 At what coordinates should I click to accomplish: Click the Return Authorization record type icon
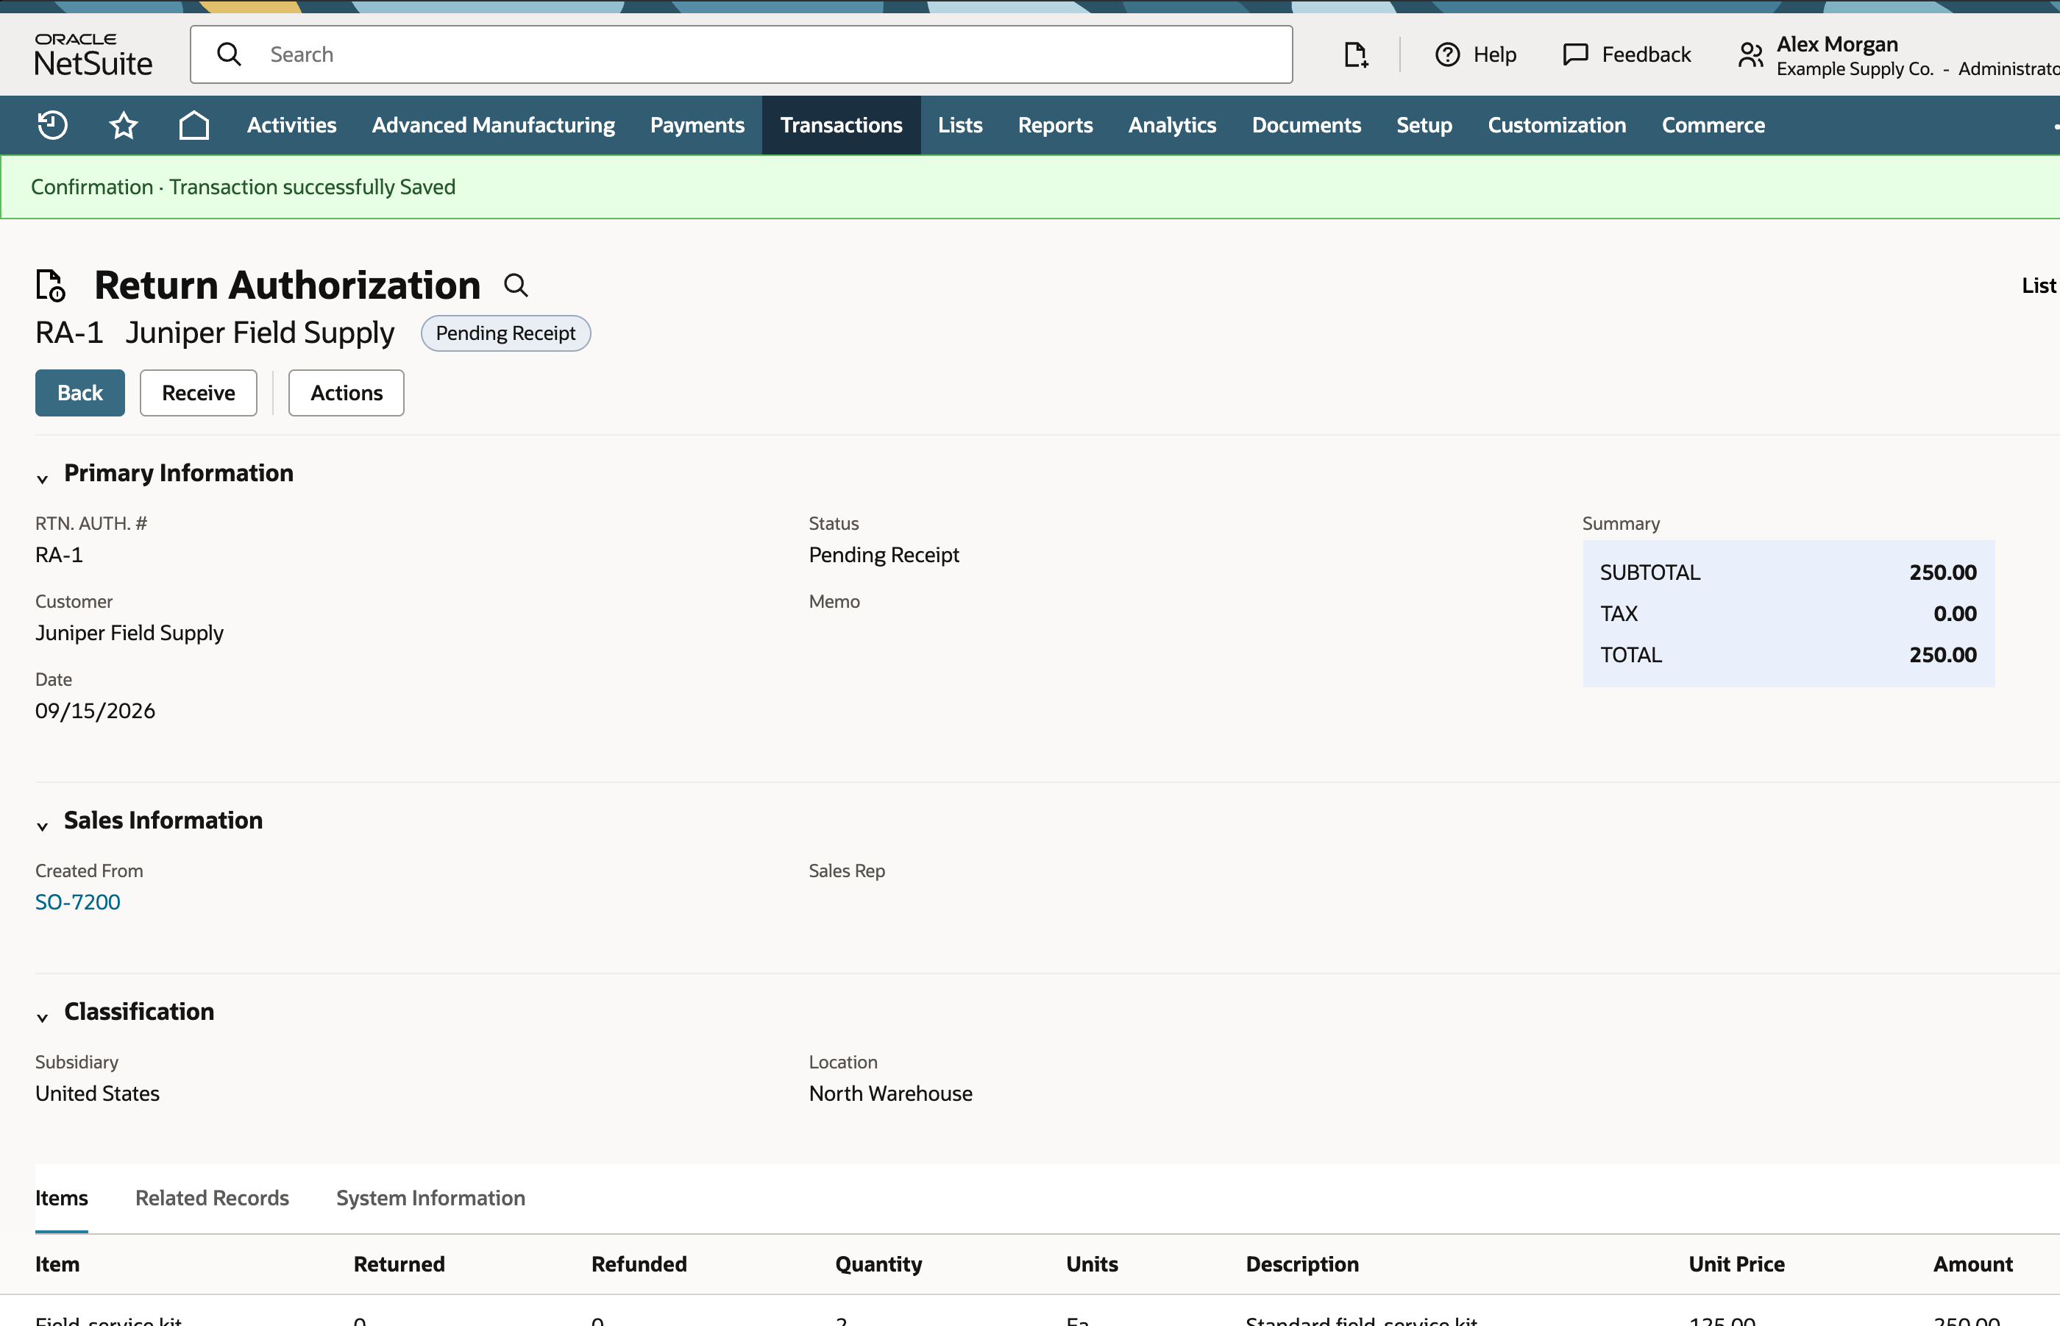51,285
